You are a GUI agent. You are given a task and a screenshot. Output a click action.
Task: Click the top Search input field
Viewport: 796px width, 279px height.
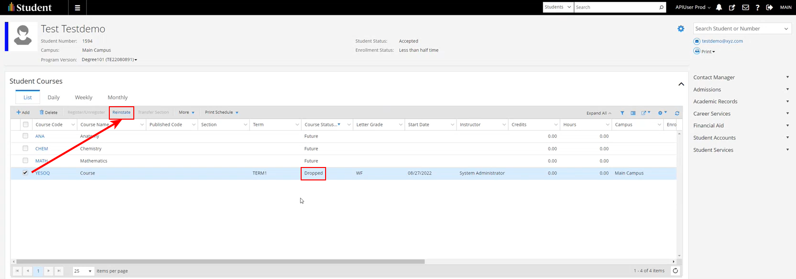pos(616,7)
